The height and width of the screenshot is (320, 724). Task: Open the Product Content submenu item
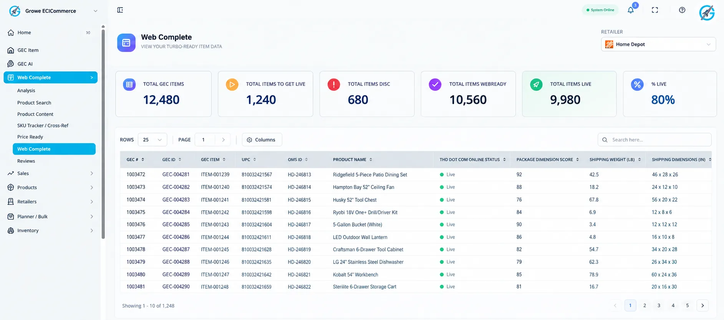tap(35, 114)
